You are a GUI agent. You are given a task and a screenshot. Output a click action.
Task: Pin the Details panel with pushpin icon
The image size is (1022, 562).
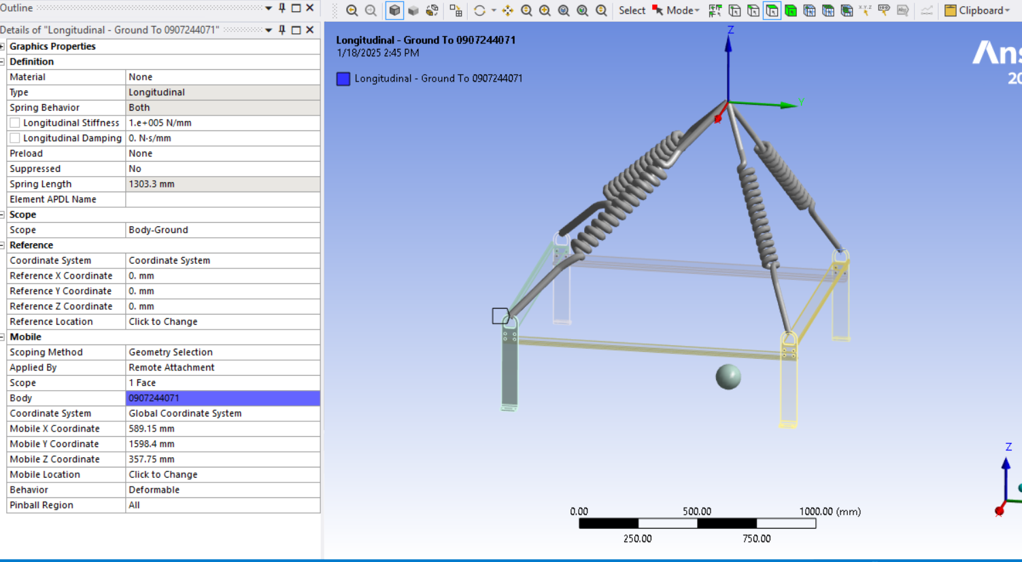coord(282,30)
